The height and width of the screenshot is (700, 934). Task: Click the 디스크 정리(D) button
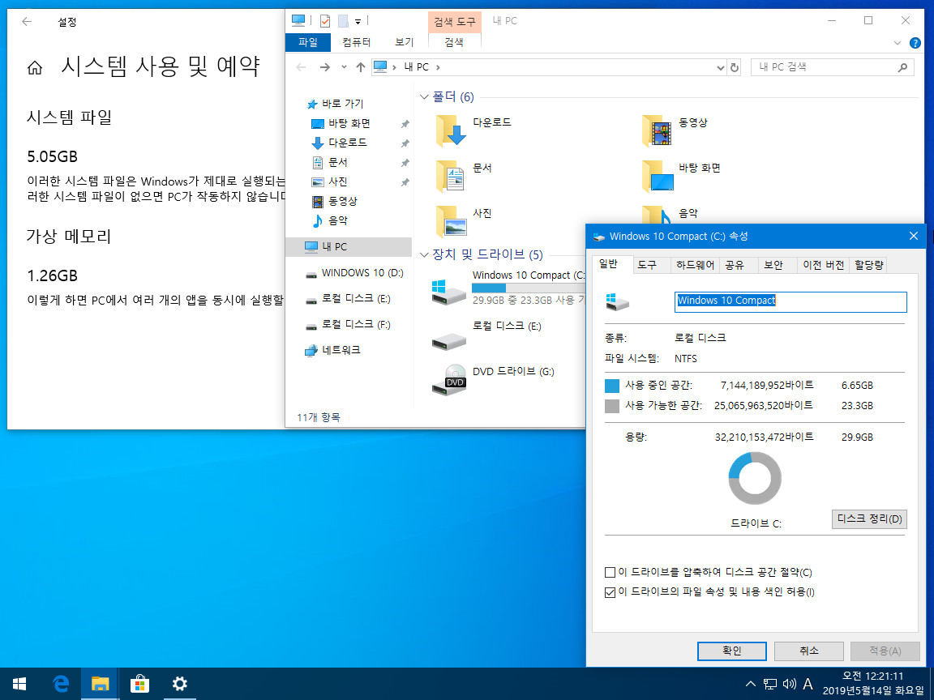pos(869,519)
